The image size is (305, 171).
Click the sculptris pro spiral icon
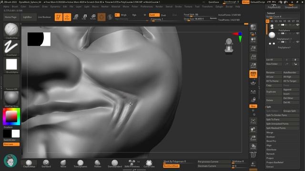[x=110, y=17]
